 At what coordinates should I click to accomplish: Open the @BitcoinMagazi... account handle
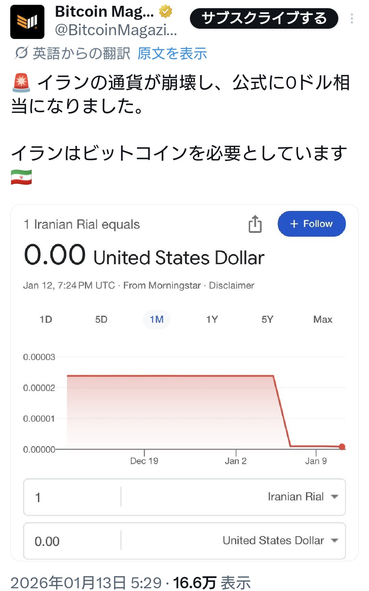coord(116,30)
